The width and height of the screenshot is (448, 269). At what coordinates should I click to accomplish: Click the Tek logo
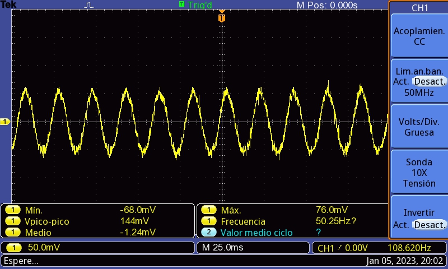pyautogui.click(x=8, y=4)
